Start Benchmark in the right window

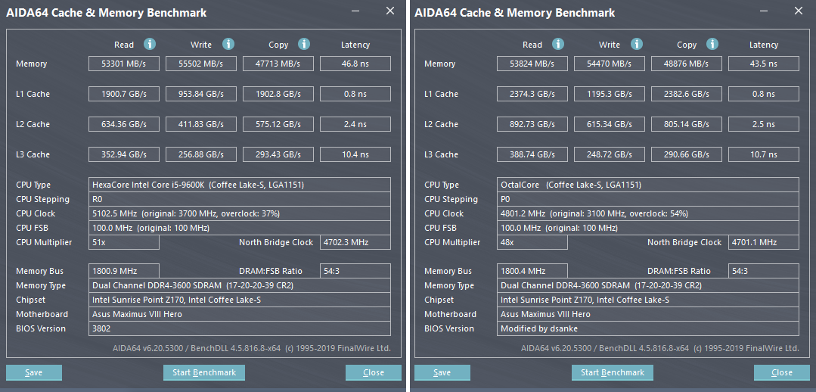click(x=613, y=372)
